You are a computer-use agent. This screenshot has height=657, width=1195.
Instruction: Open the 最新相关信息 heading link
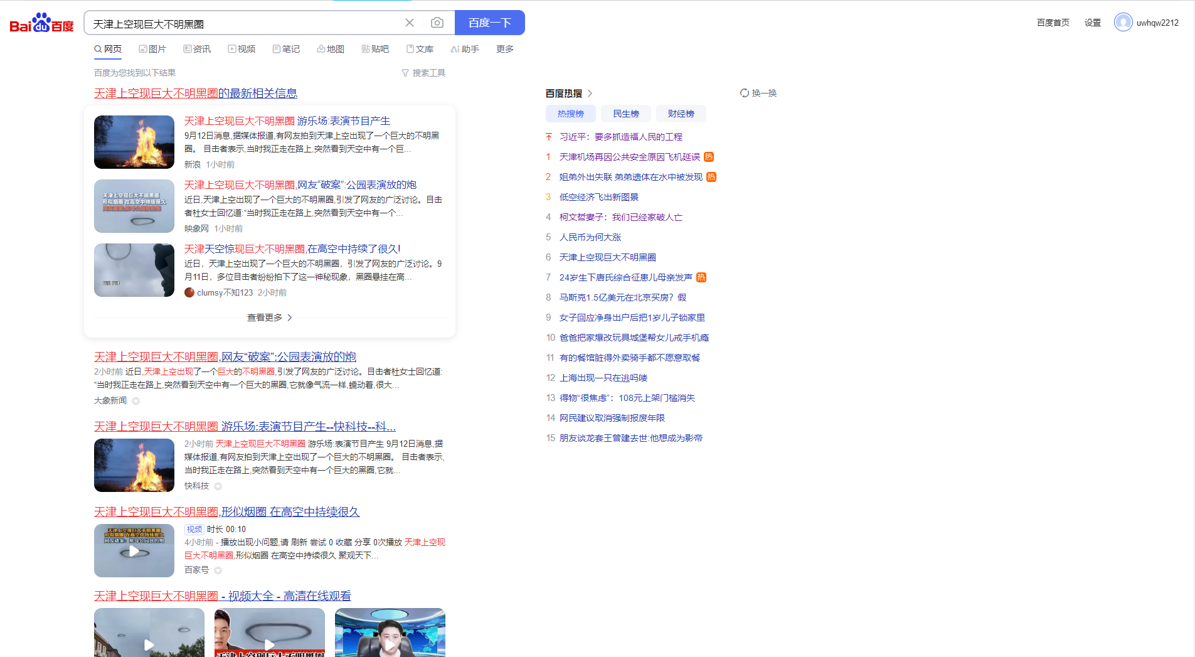point(196,93)
